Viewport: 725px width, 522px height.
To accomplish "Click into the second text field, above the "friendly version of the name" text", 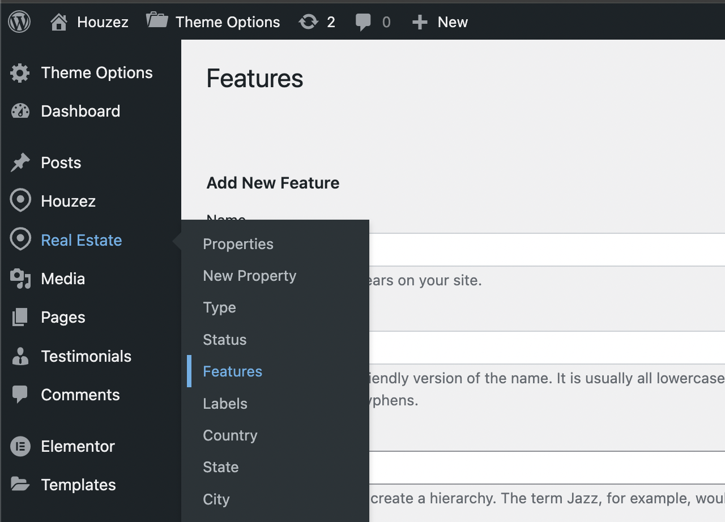I will (x=547, y=348).
